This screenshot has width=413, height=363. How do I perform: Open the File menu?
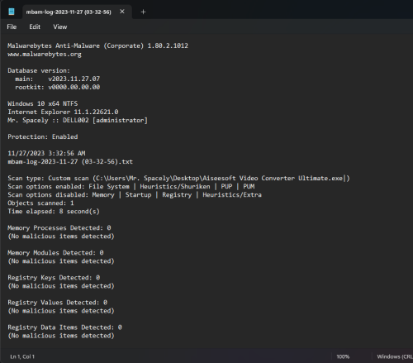12,26
